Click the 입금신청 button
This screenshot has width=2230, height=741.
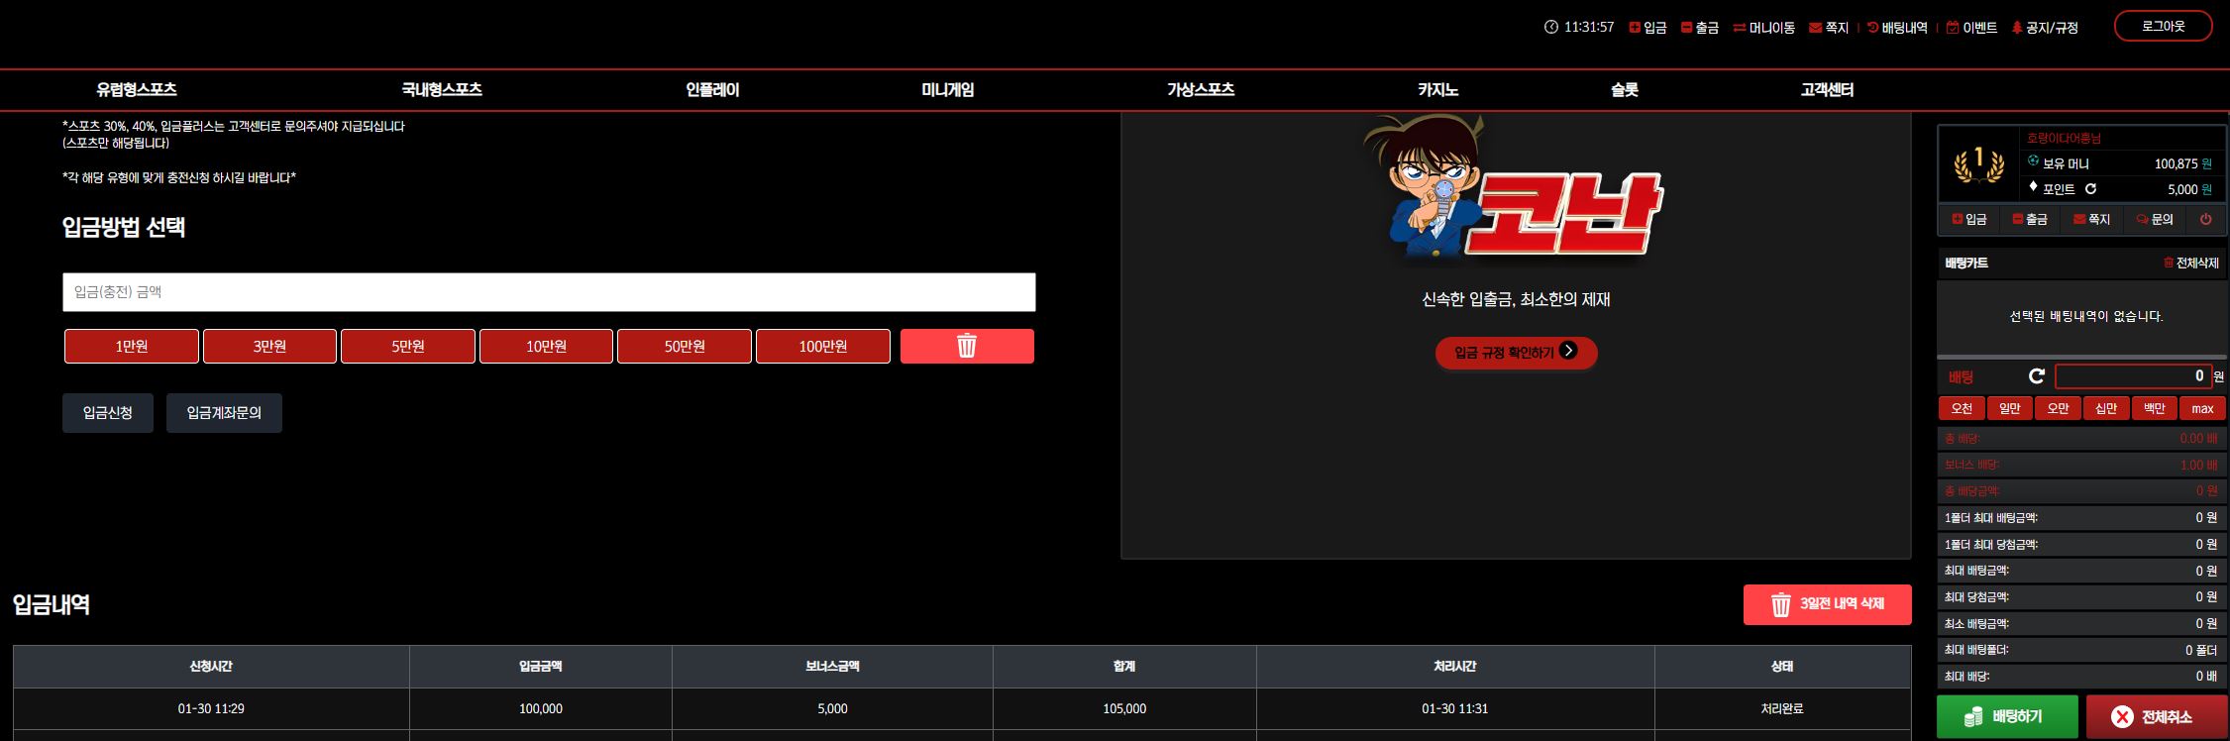pyautogui.click(x=108, y=413)
